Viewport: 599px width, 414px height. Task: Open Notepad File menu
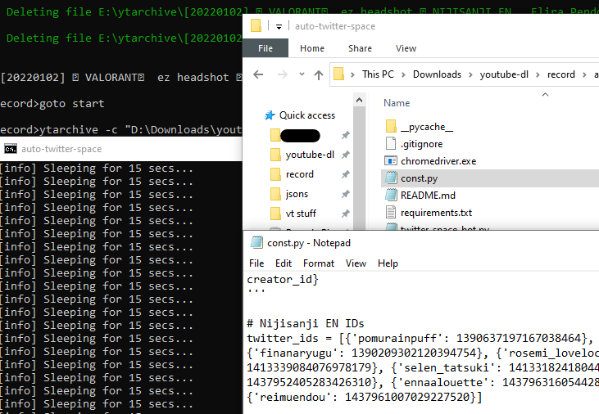click(256, 263)
